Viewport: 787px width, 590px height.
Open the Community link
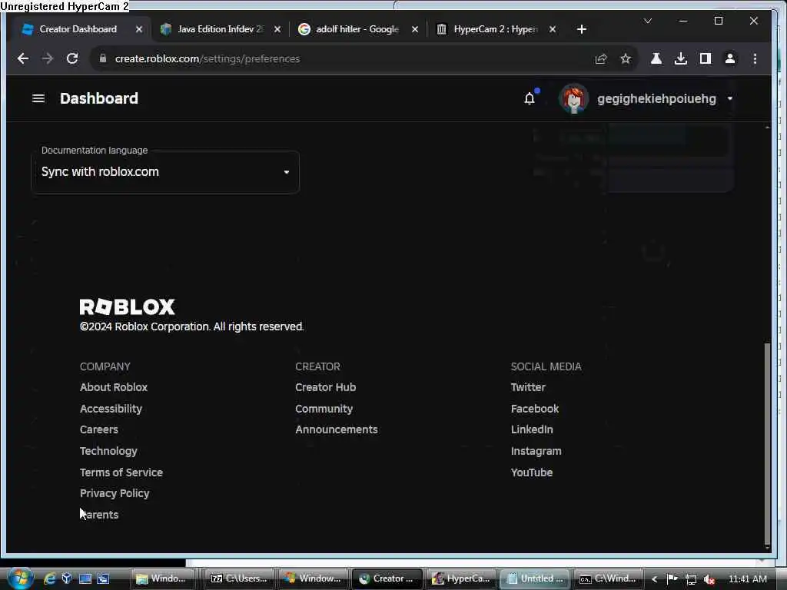tap(324, 409)
